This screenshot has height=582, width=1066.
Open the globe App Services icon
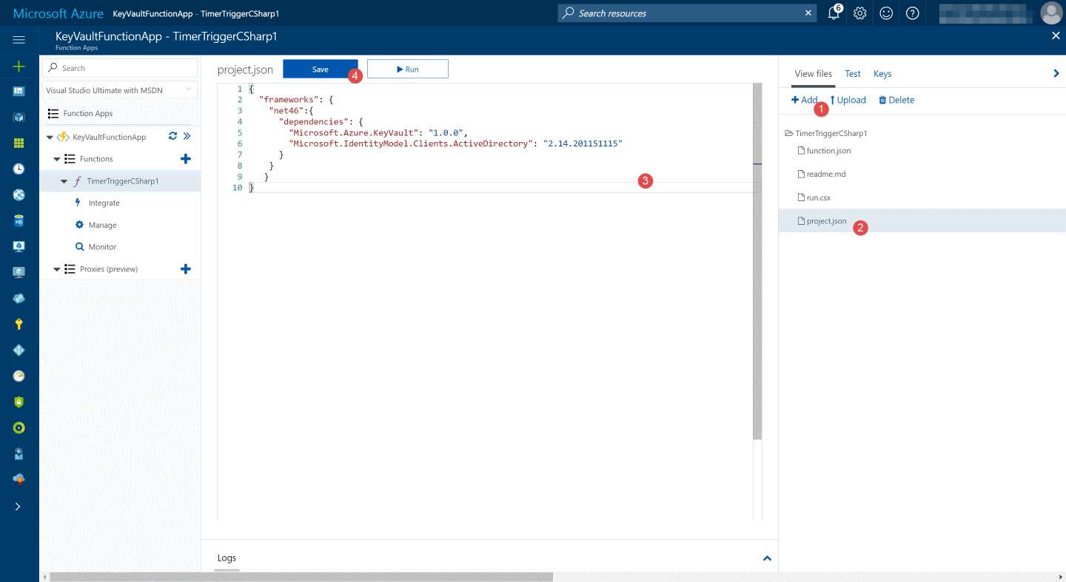(19, 194)
